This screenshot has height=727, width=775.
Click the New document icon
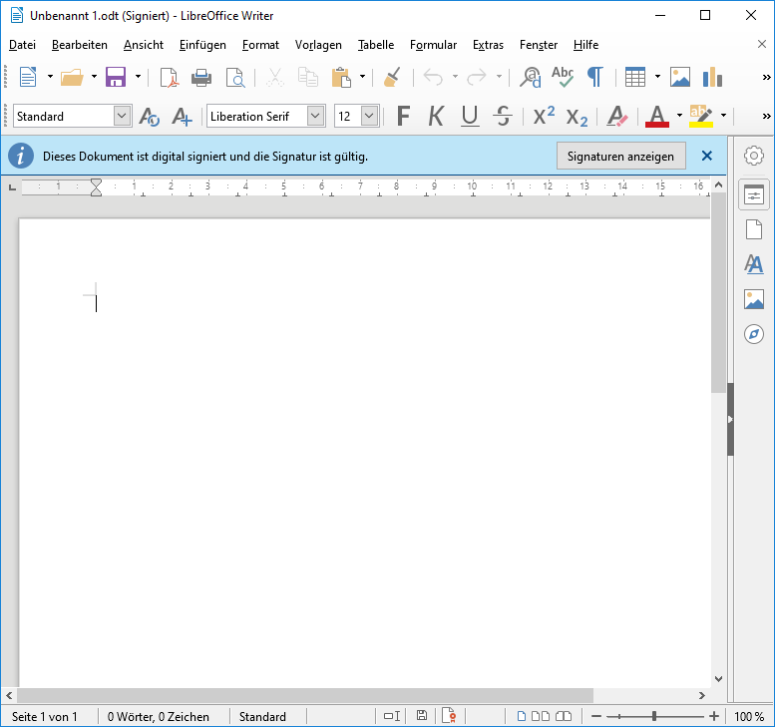tap(28, 77)
